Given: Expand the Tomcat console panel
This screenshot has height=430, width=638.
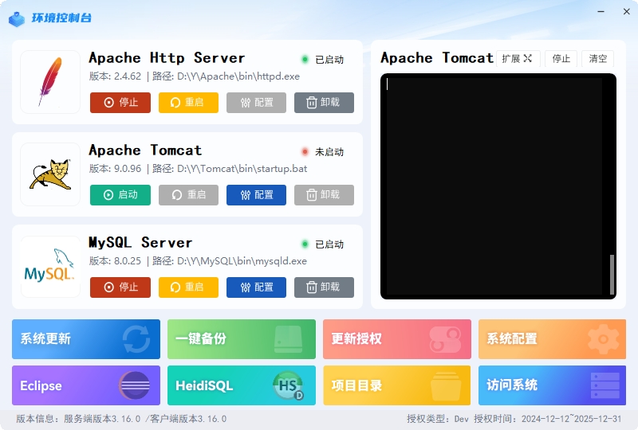Looking at the screenshot, I should (x=518, y=58).
